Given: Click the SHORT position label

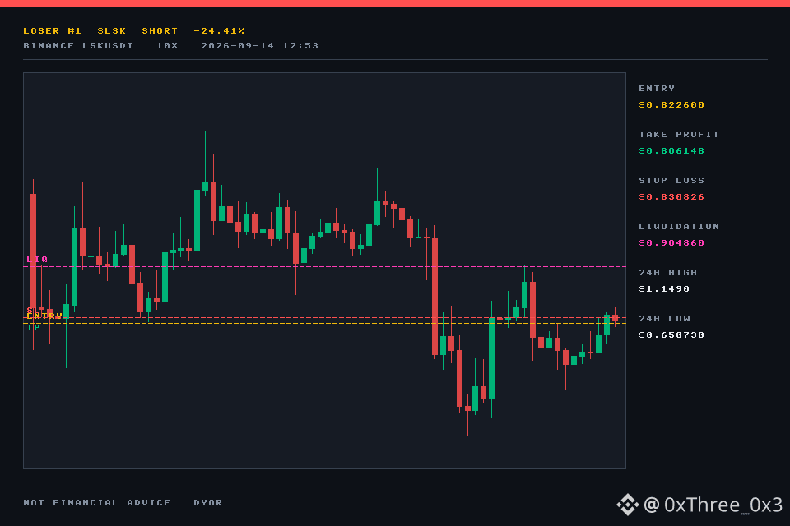Looking at the screenshot, I should tap(160, 30).
